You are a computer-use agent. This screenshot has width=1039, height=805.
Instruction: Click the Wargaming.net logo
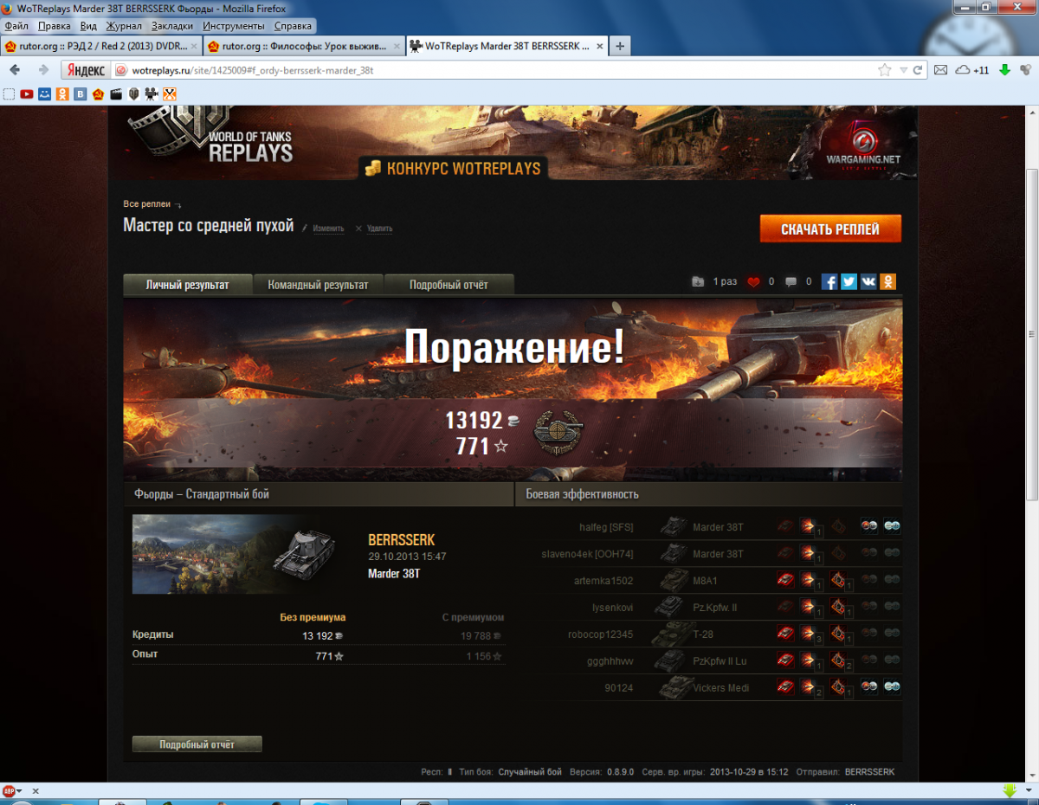click(862, 147)
